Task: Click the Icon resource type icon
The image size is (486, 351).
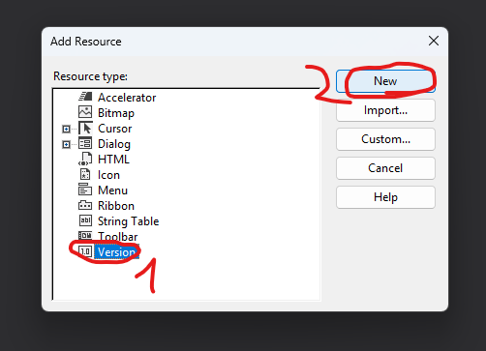Action: [x=85, y=174]
